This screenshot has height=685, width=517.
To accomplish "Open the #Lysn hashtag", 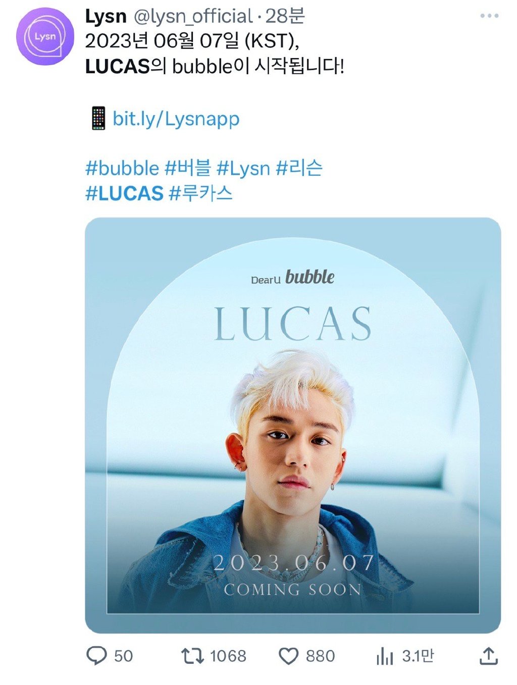I will (x=243, y=169).
